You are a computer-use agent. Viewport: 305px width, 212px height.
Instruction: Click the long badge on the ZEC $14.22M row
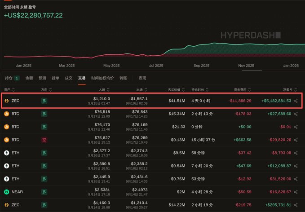click(44, 205)
